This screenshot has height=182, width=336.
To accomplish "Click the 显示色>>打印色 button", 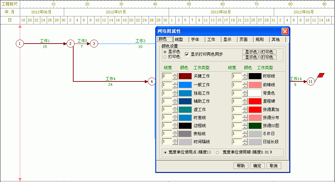I will [x=259, y=52].
